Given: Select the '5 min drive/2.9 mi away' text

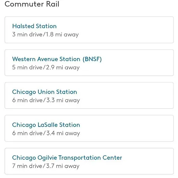Looking at the screenshot, I should pyautogui.click(x=46, y=67).
